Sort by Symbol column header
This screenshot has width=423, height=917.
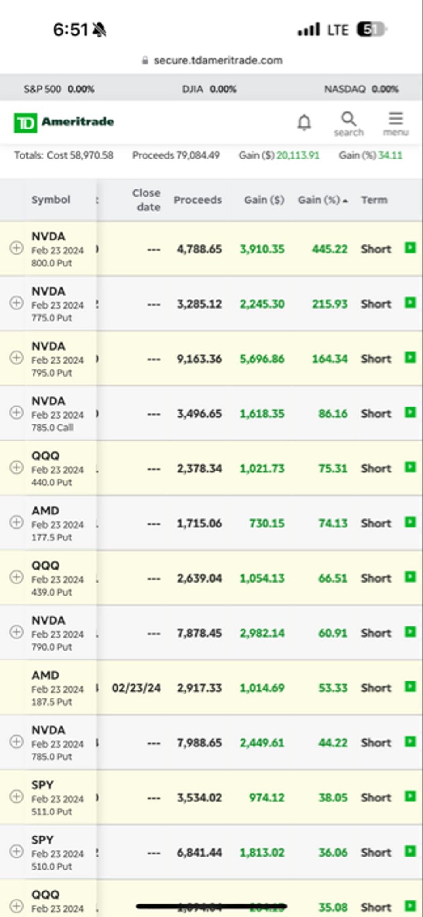pyautogui.click(x=51, y=200)
